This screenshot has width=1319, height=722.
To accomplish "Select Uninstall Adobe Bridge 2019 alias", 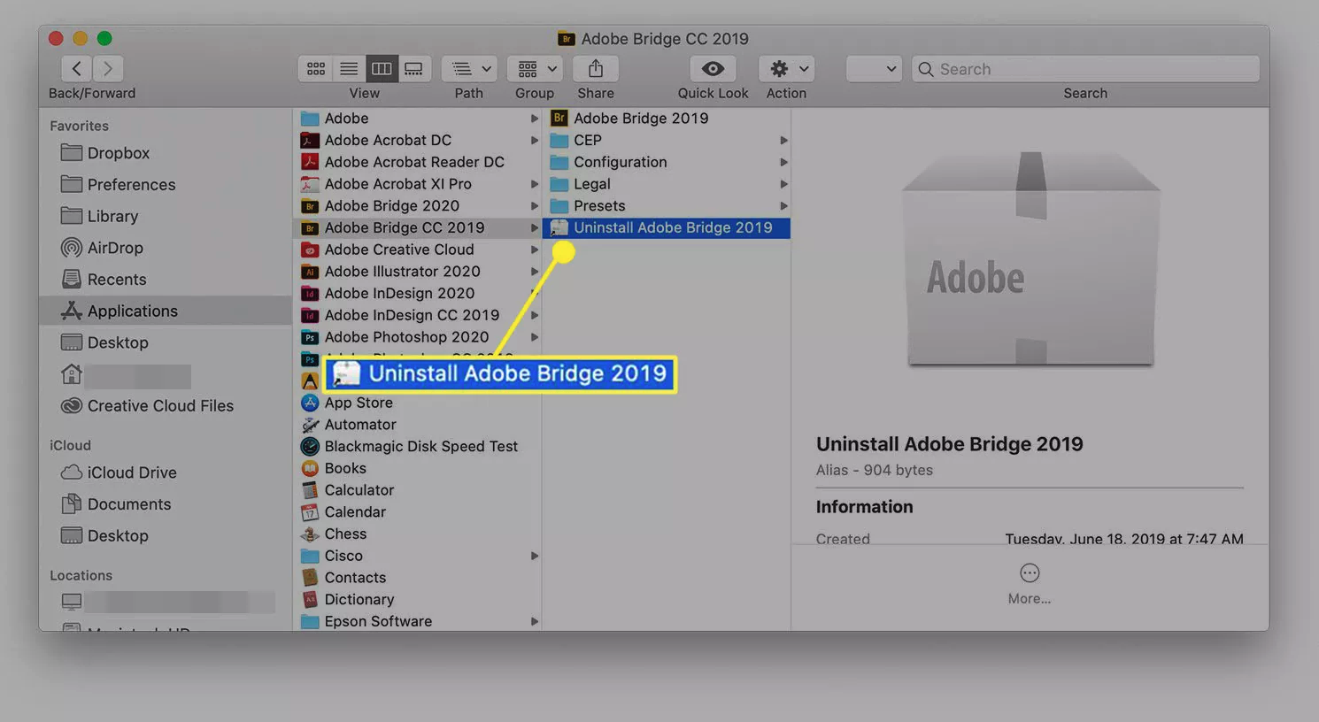I will point(667,227).
